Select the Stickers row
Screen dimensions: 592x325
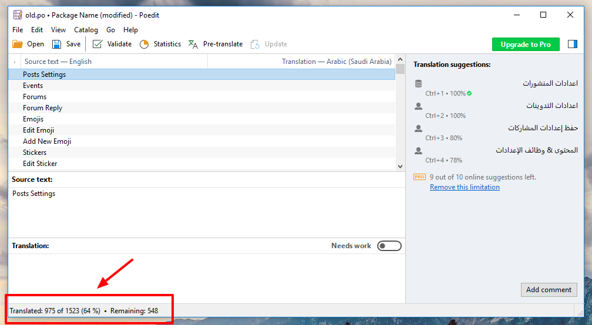click(201, 153)
